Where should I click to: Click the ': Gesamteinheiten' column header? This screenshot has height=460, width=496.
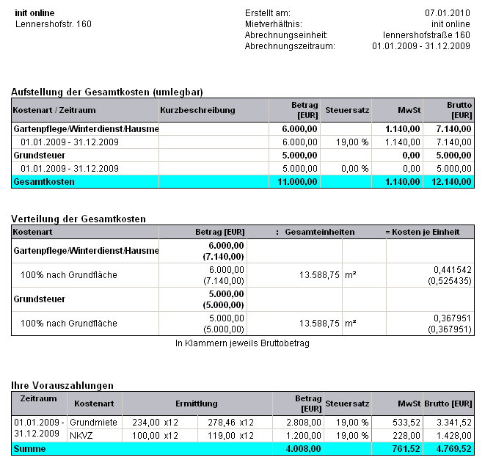tap(315, 232)
